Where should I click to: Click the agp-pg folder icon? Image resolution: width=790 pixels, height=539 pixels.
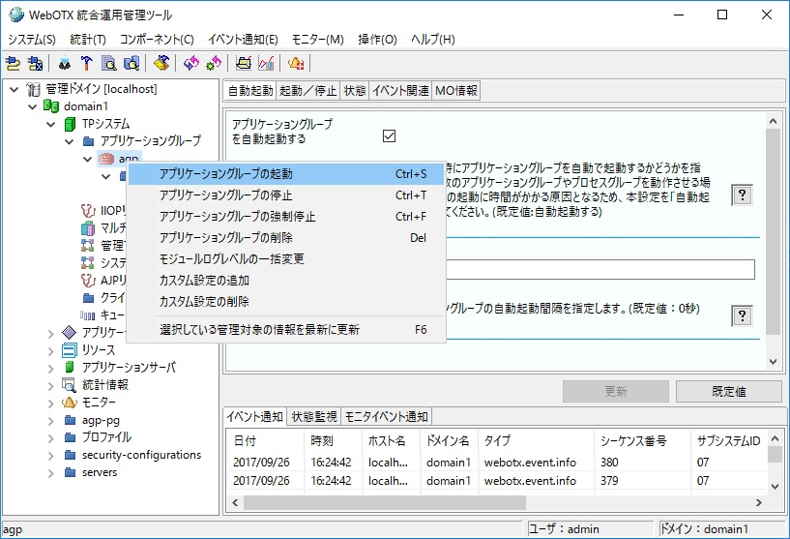tap(70, 420)
